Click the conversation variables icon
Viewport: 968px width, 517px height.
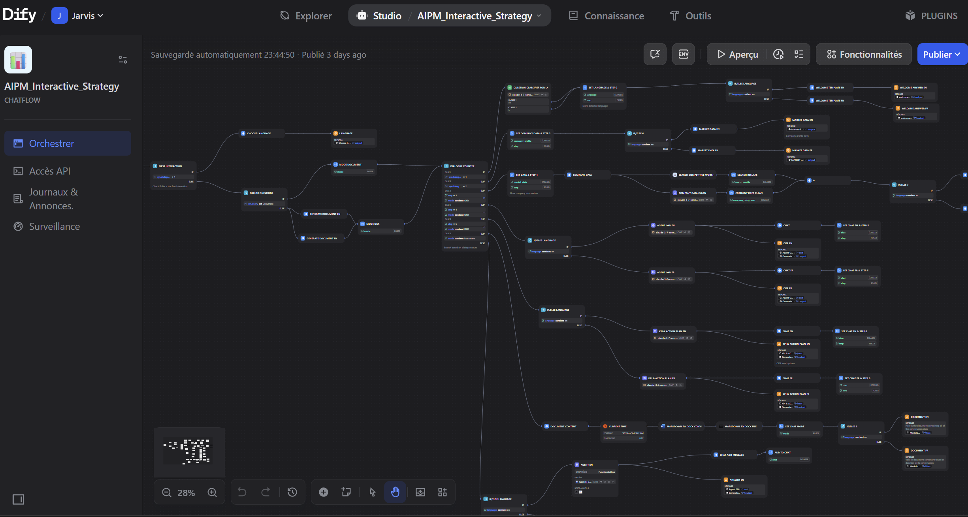(x=655, y=54)
